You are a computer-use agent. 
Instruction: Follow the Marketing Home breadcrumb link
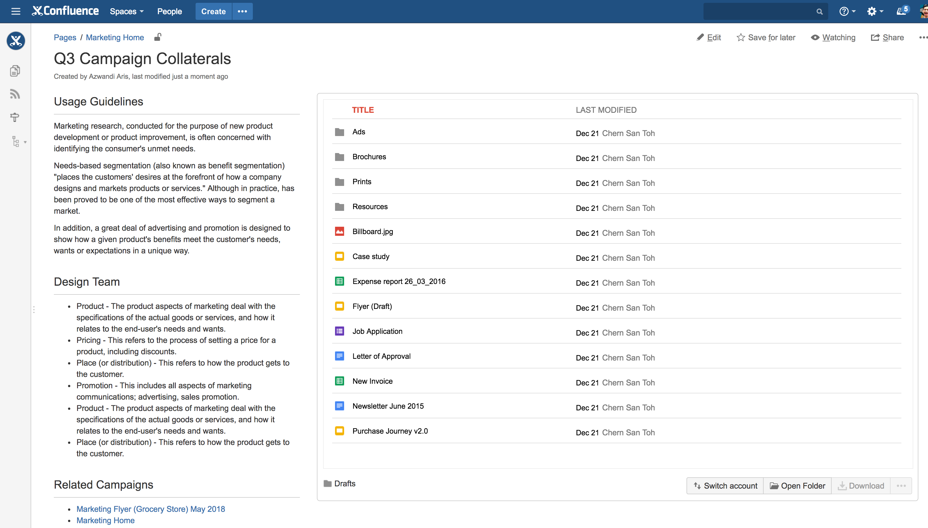[x=115, y=37]
